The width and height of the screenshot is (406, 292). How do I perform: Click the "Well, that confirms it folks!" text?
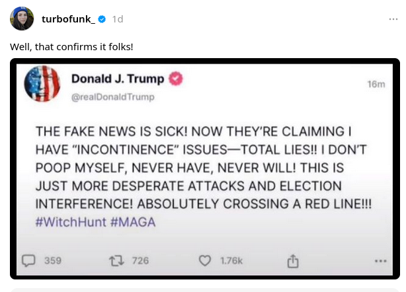pyautogui.click(x=71, y=48)
